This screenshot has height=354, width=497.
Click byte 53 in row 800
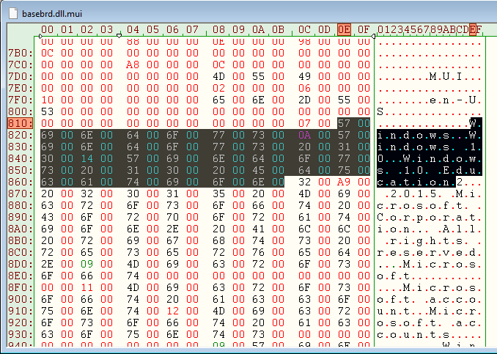[47, 111]
